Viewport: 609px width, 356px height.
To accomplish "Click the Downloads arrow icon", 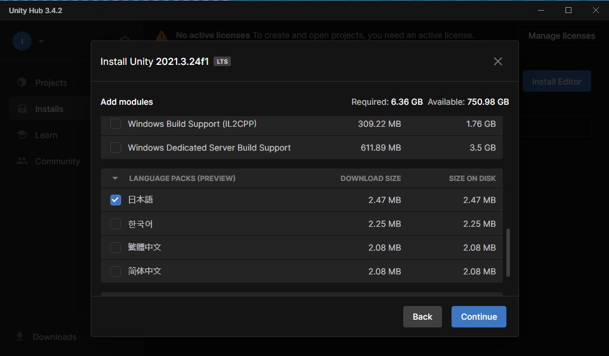I will (20, 336).
